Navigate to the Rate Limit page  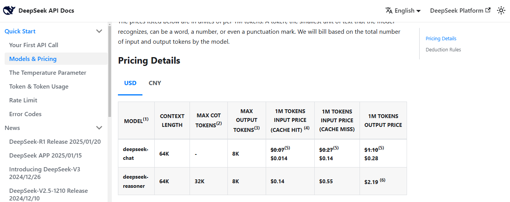click(x=23, y=100)
